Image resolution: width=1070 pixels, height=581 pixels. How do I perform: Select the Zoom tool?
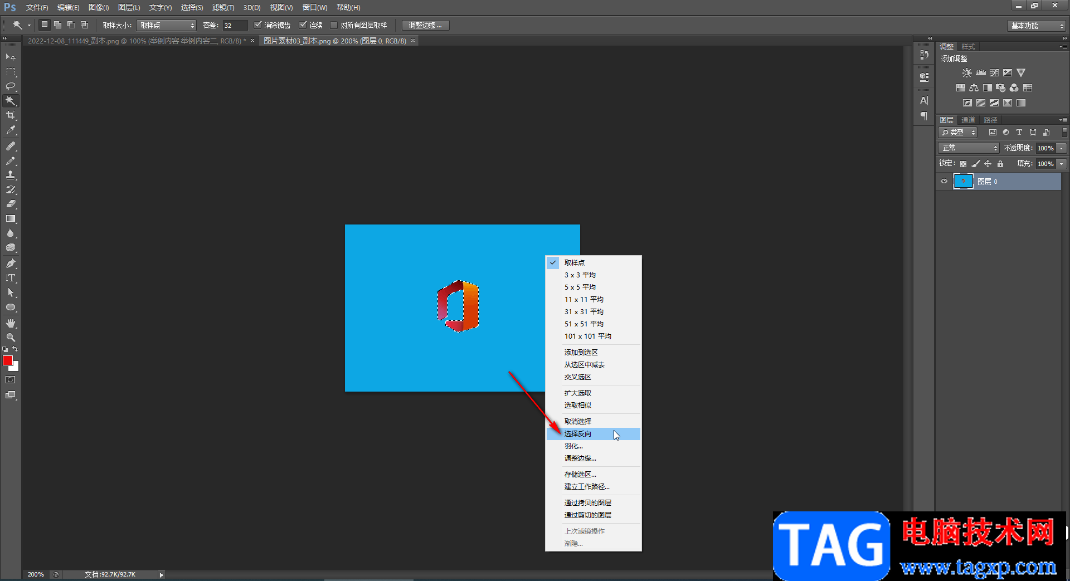pyautogui.click(x=11, y=338)
